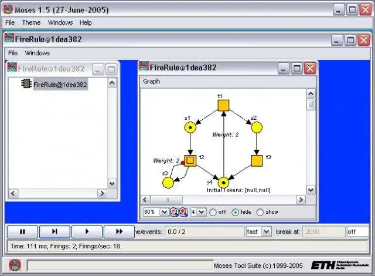Select place s2 empty circle
Image resolution: width=375 pixels, height=276 pixels.
click(257, 127)
